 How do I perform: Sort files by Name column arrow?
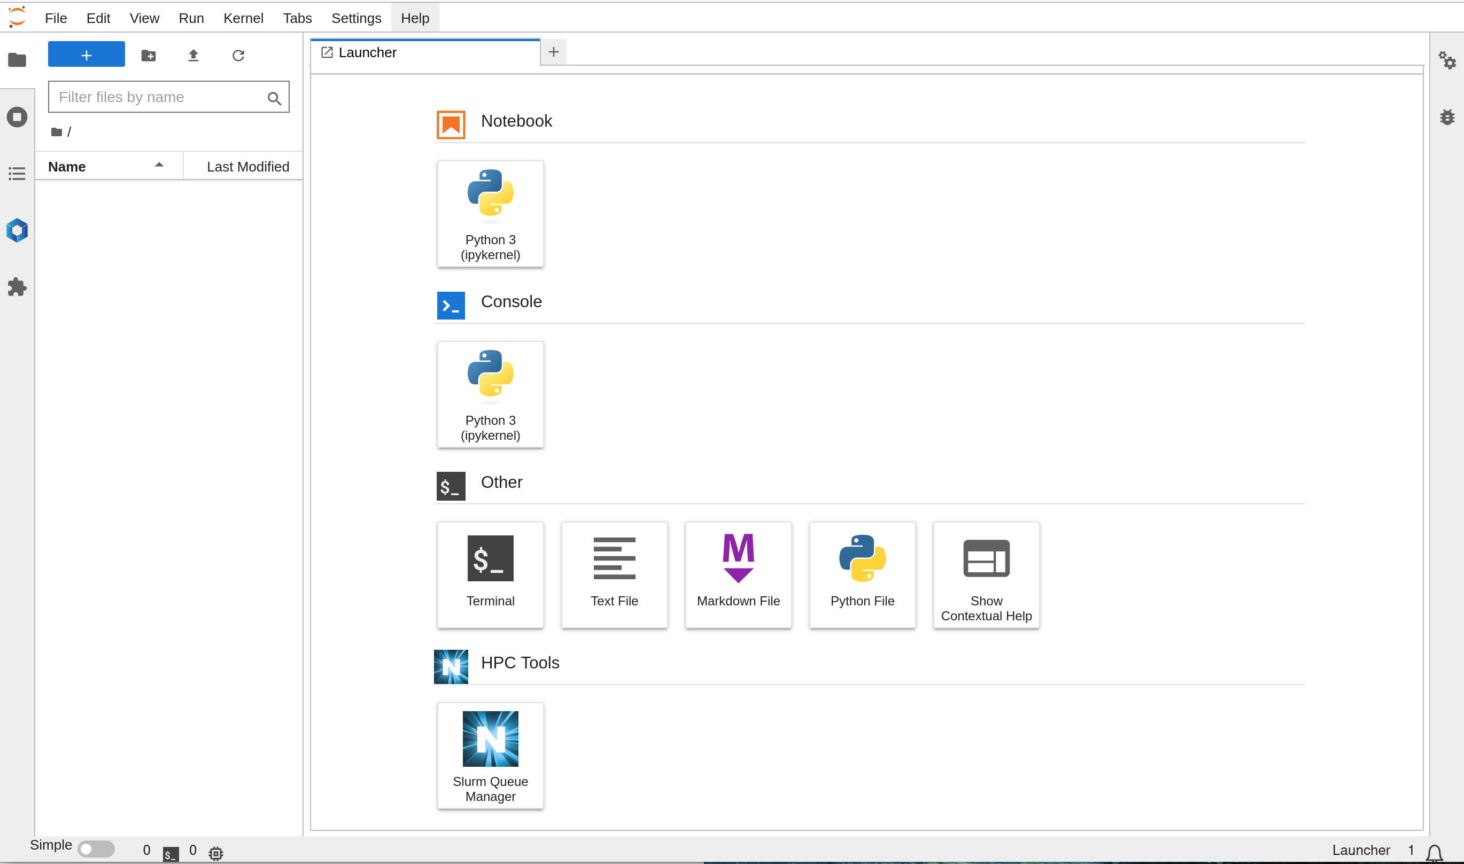[159, 165]
